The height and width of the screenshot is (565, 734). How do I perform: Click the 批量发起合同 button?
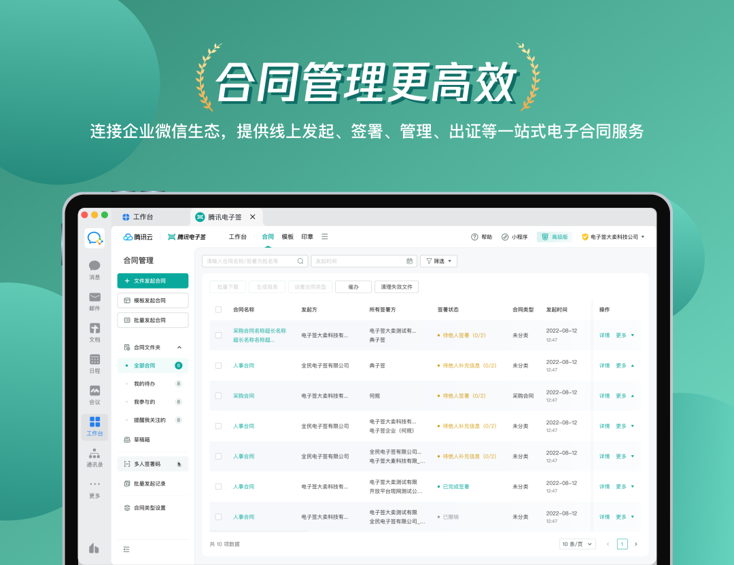[x=153, y=320]
